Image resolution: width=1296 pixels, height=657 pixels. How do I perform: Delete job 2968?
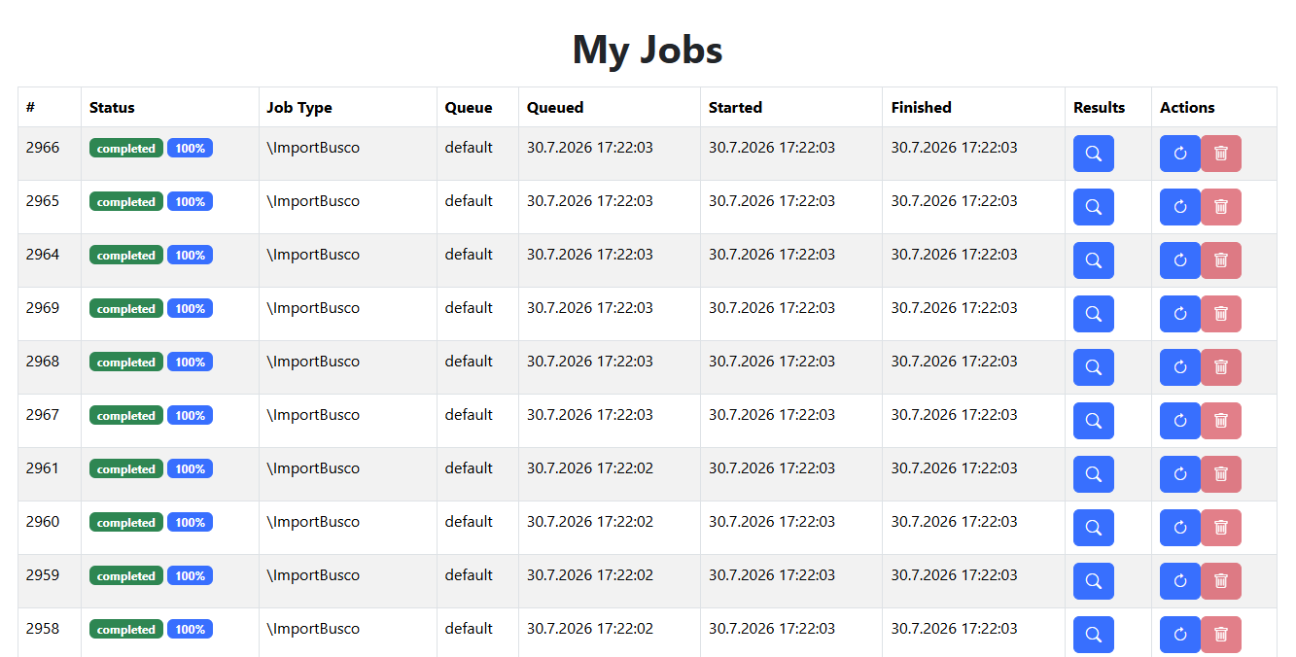click(x=1221, y=367)
